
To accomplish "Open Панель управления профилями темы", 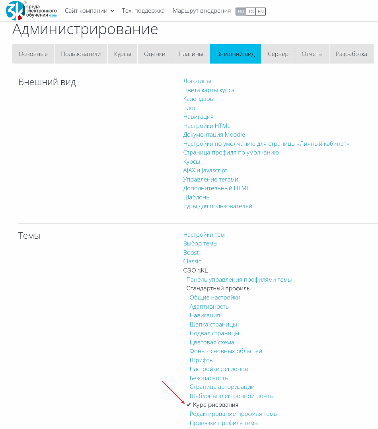I will [239, 280].
